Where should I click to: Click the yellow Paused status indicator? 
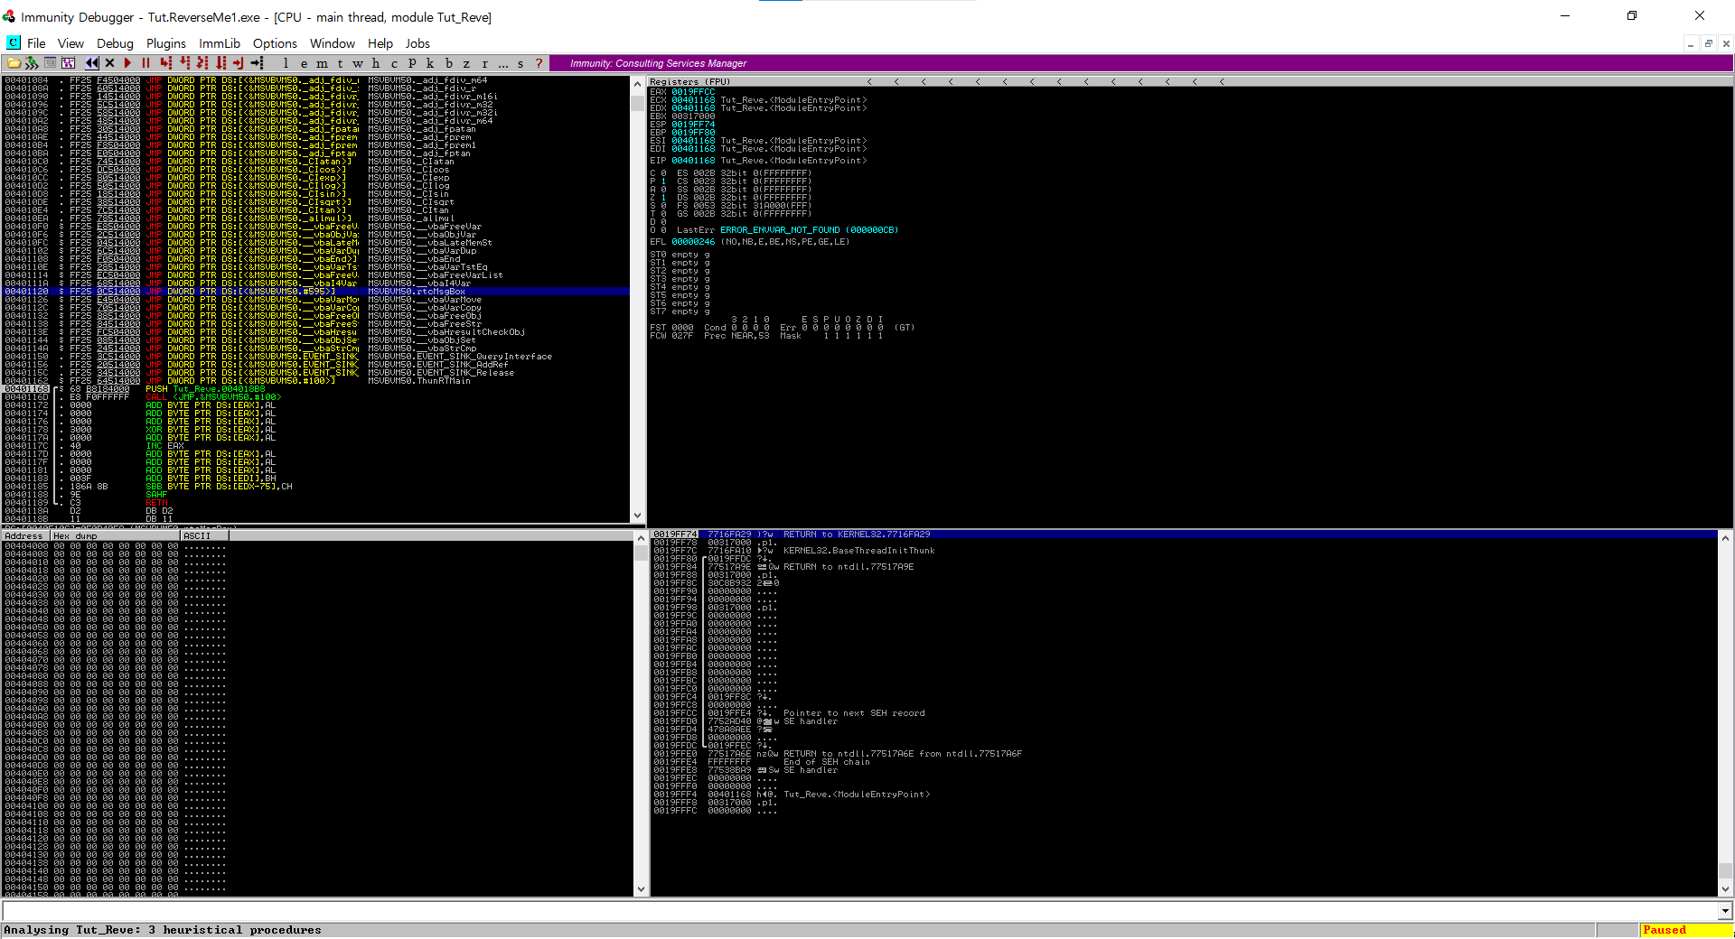[x=1684, y=930]
